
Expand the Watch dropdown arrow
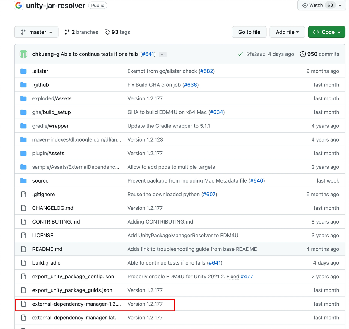click(340, 5)
